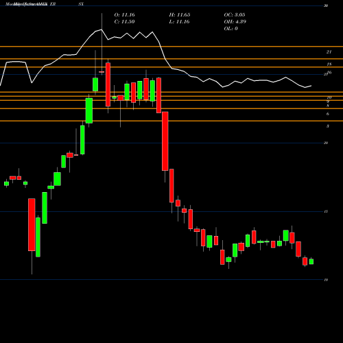Click the OL: 0 readout
Screen dimensions: 343x343
(x=230, y=29)
